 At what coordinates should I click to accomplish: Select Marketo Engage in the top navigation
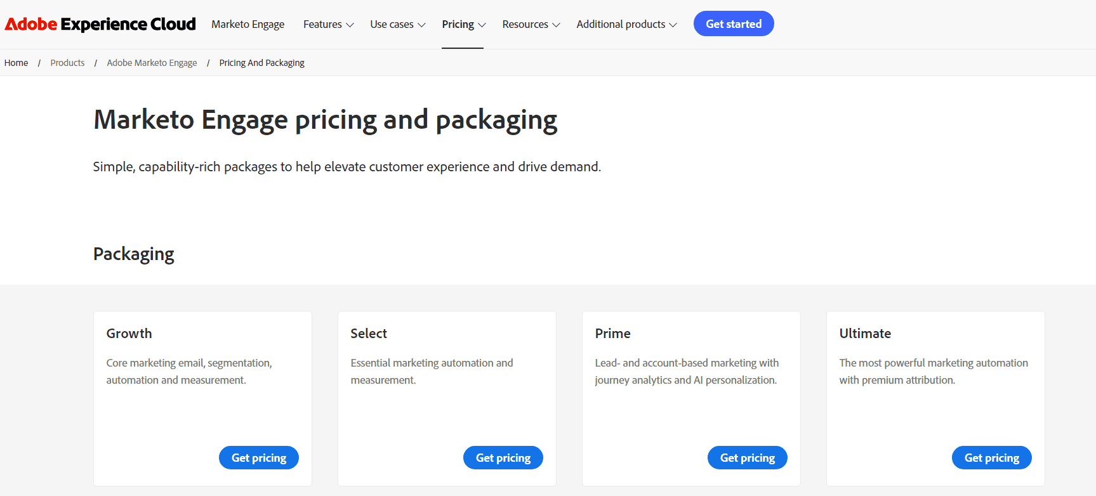pyautogui.click(x=248, y=24)
